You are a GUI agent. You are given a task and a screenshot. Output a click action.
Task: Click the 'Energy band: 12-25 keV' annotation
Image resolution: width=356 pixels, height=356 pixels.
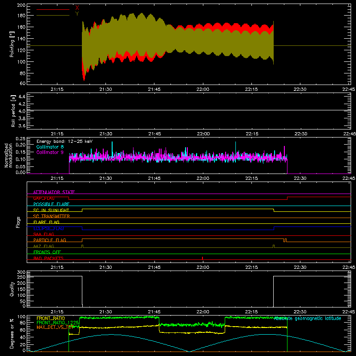click(x=65, y=142)
